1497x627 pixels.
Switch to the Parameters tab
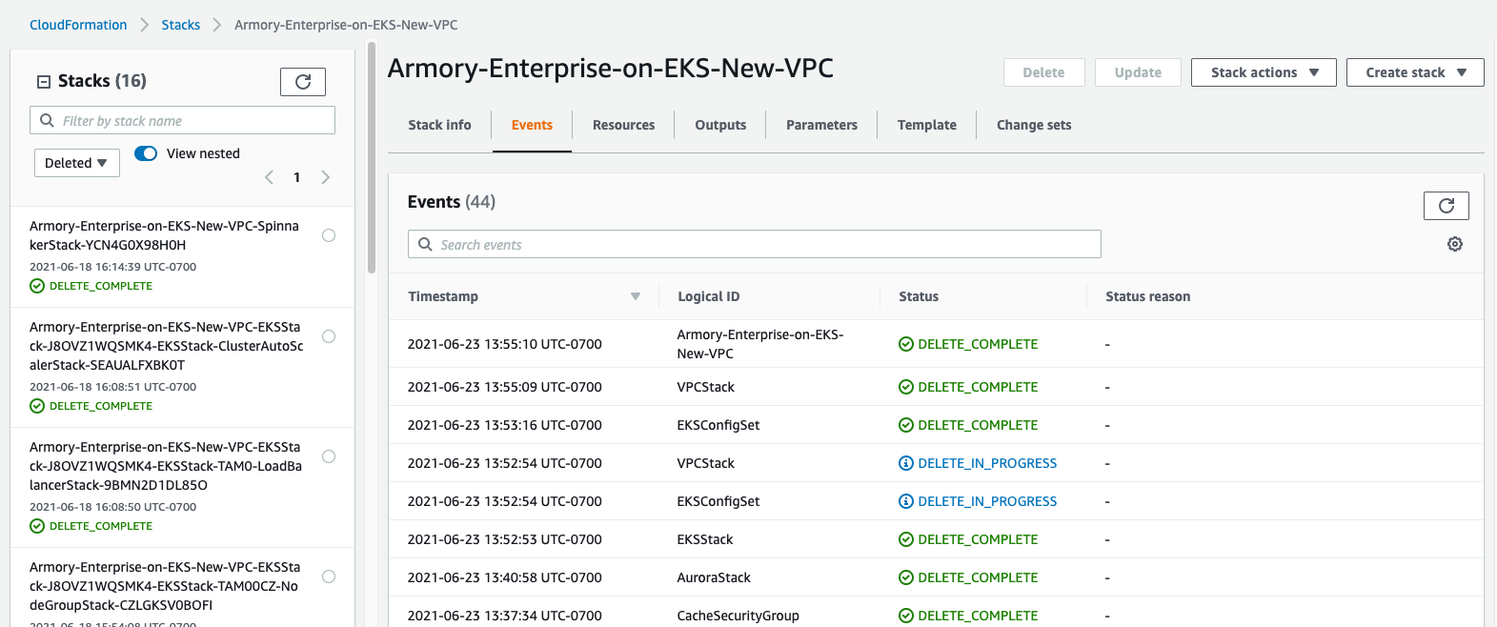821,125
